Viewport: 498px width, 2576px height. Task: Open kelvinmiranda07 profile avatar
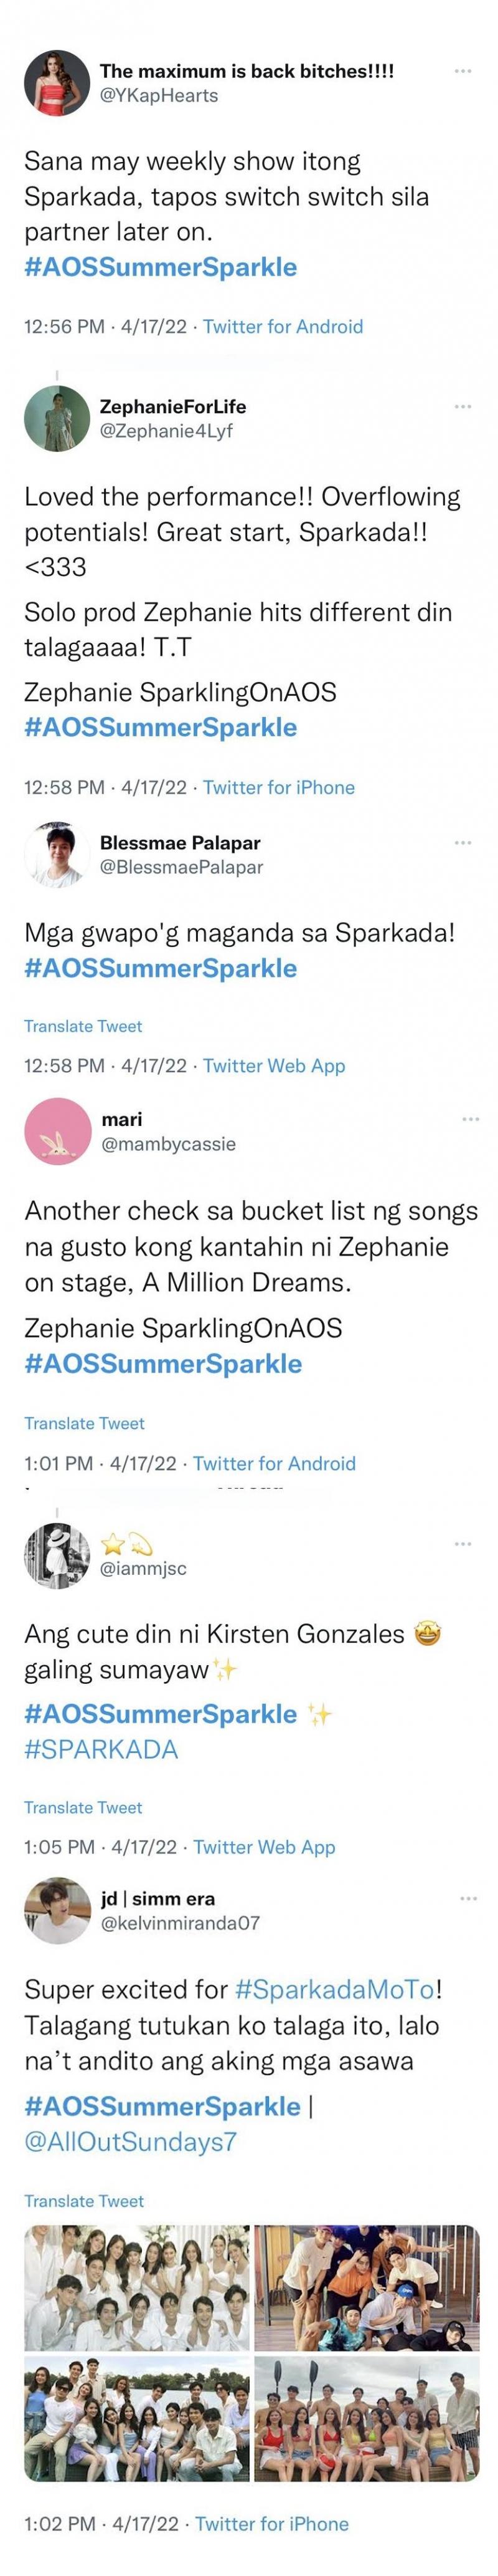click(57, 1910)
